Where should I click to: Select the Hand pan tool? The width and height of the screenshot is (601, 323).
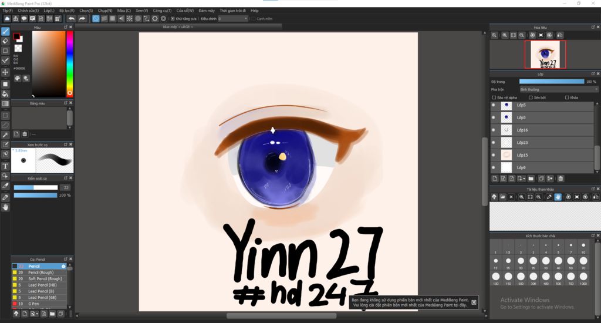(5, 207)
